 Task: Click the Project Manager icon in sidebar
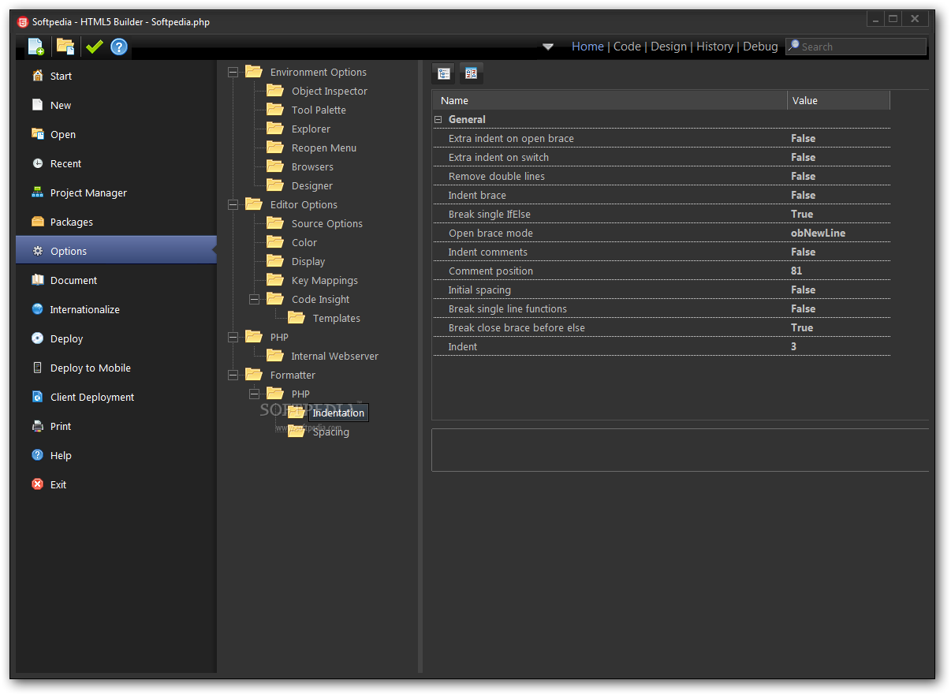pyautogui.click(x=37, y=192)
